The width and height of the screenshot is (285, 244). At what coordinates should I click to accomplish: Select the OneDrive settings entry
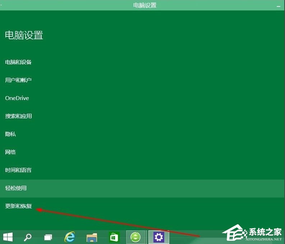click(17, 98)
